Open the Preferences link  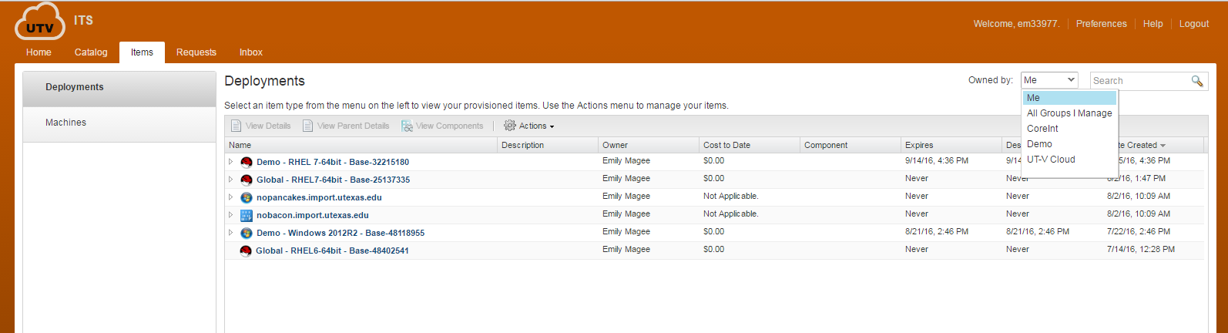click(x=1101, y=24)
